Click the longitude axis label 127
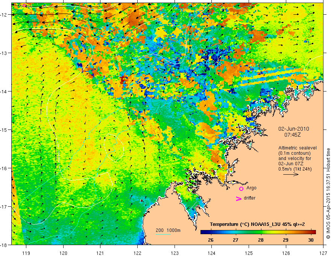The width and height of the screenshot is (331, 256). (x=323, y=253)
